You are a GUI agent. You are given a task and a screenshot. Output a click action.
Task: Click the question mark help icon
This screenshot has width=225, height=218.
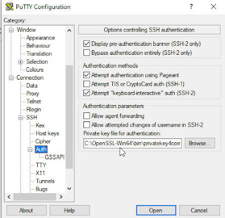[x=191, y=7]
